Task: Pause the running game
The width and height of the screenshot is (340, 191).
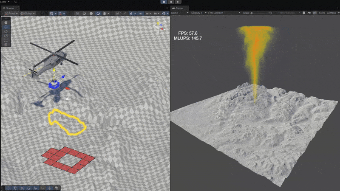Action: click(171, 2)
